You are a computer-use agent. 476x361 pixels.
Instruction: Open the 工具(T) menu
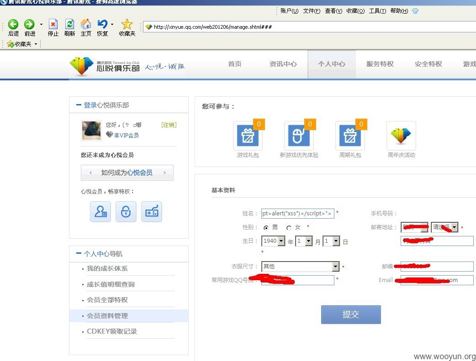tap(377, 11)
